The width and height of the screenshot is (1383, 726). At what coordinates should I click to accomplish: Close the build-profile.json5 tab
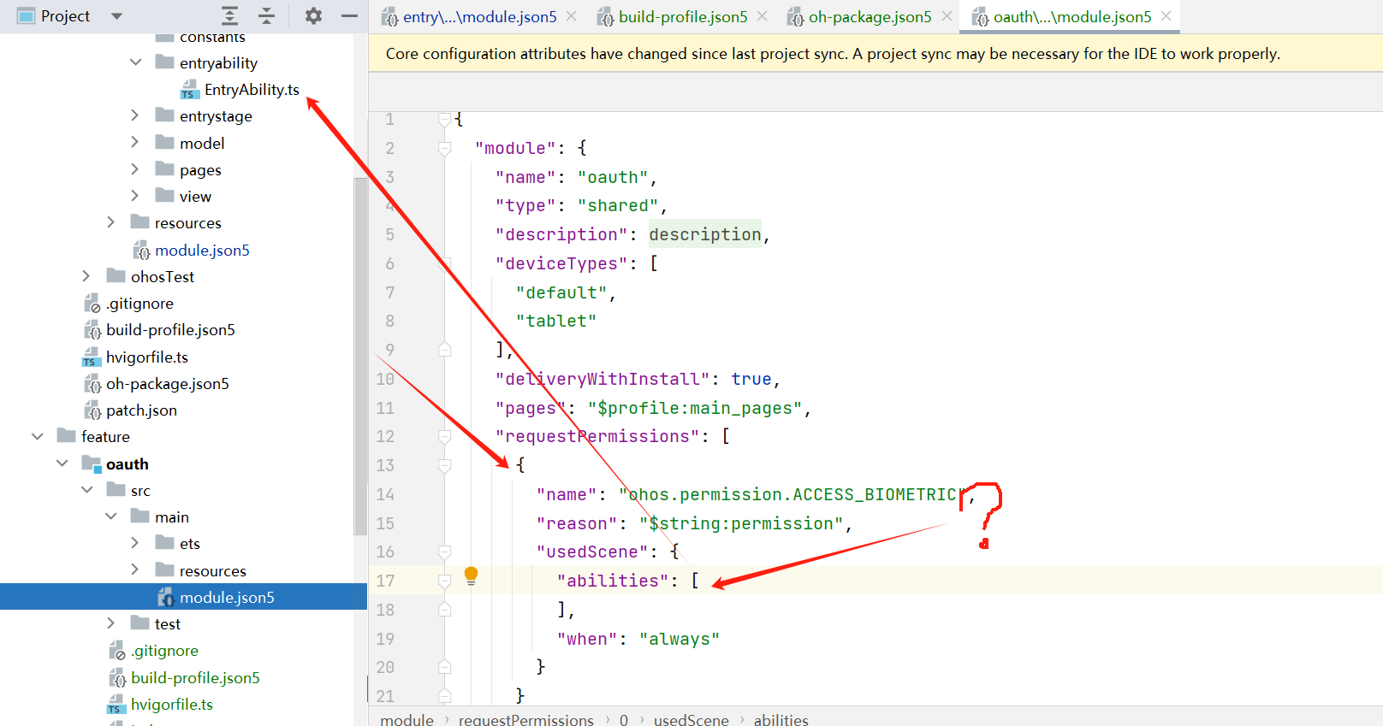763,16
